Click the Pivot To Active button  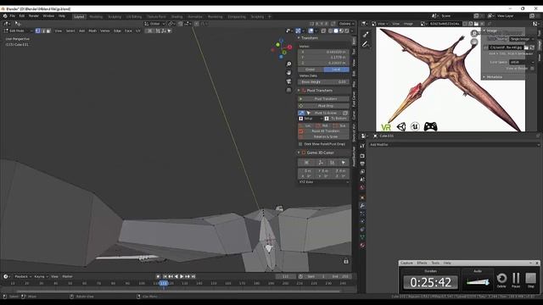pos(326,113)
